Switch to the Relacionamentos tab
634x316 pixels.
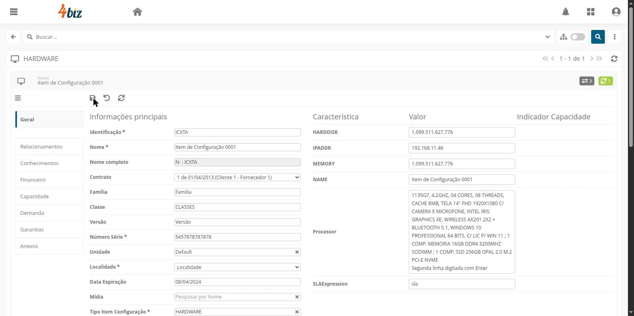[49, 146]
